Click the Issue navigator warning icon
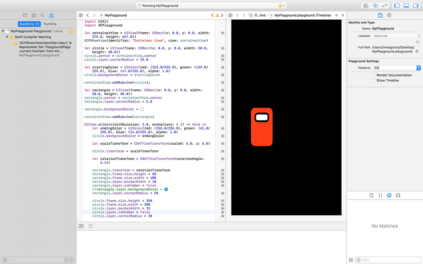The width and height of the screenshot is (423, 264). [51, 15]
